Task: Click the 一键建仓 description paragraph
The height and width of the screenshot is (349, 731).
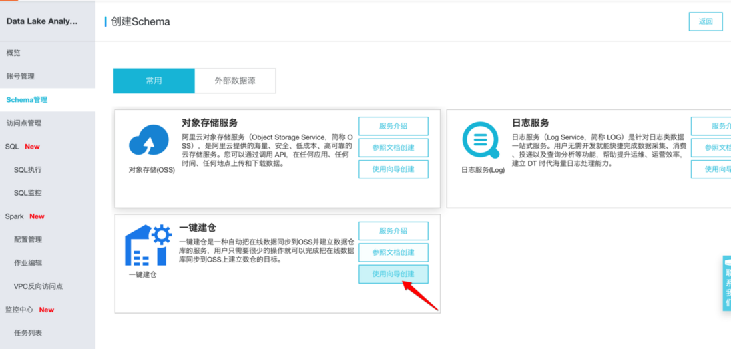Action: point(267,252)
